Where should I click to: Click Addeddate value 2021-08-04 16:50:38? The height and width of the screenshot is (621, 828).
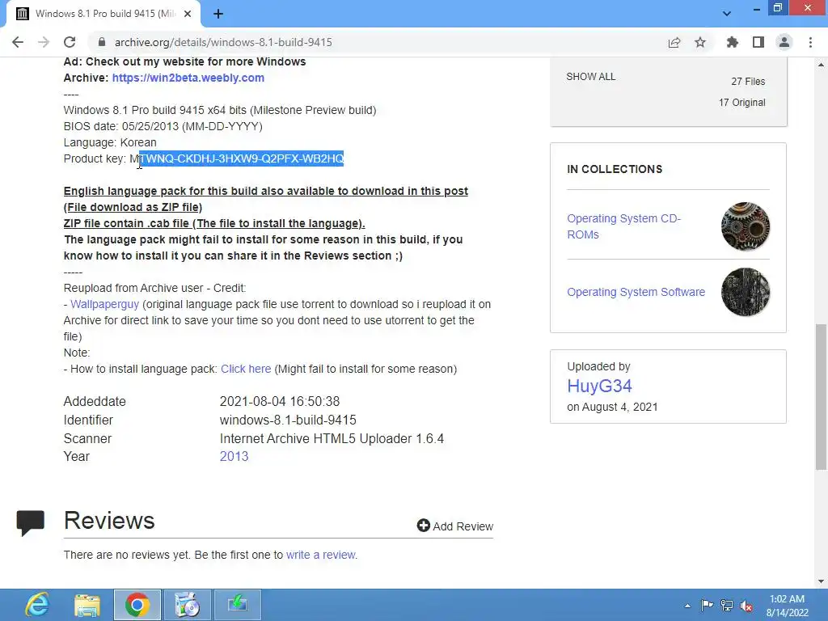[x=279, y=401]
